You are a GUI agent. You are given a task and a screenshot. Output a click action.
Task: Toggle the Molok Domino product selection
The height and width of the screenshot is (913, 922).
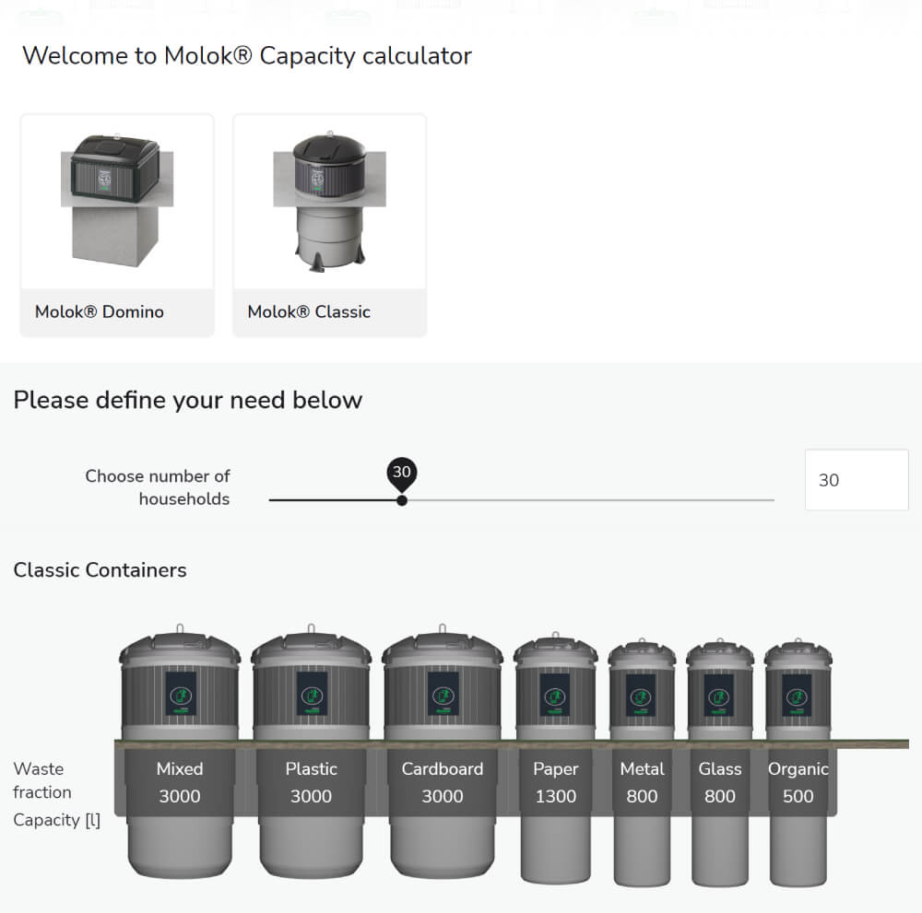pos(116,221)
